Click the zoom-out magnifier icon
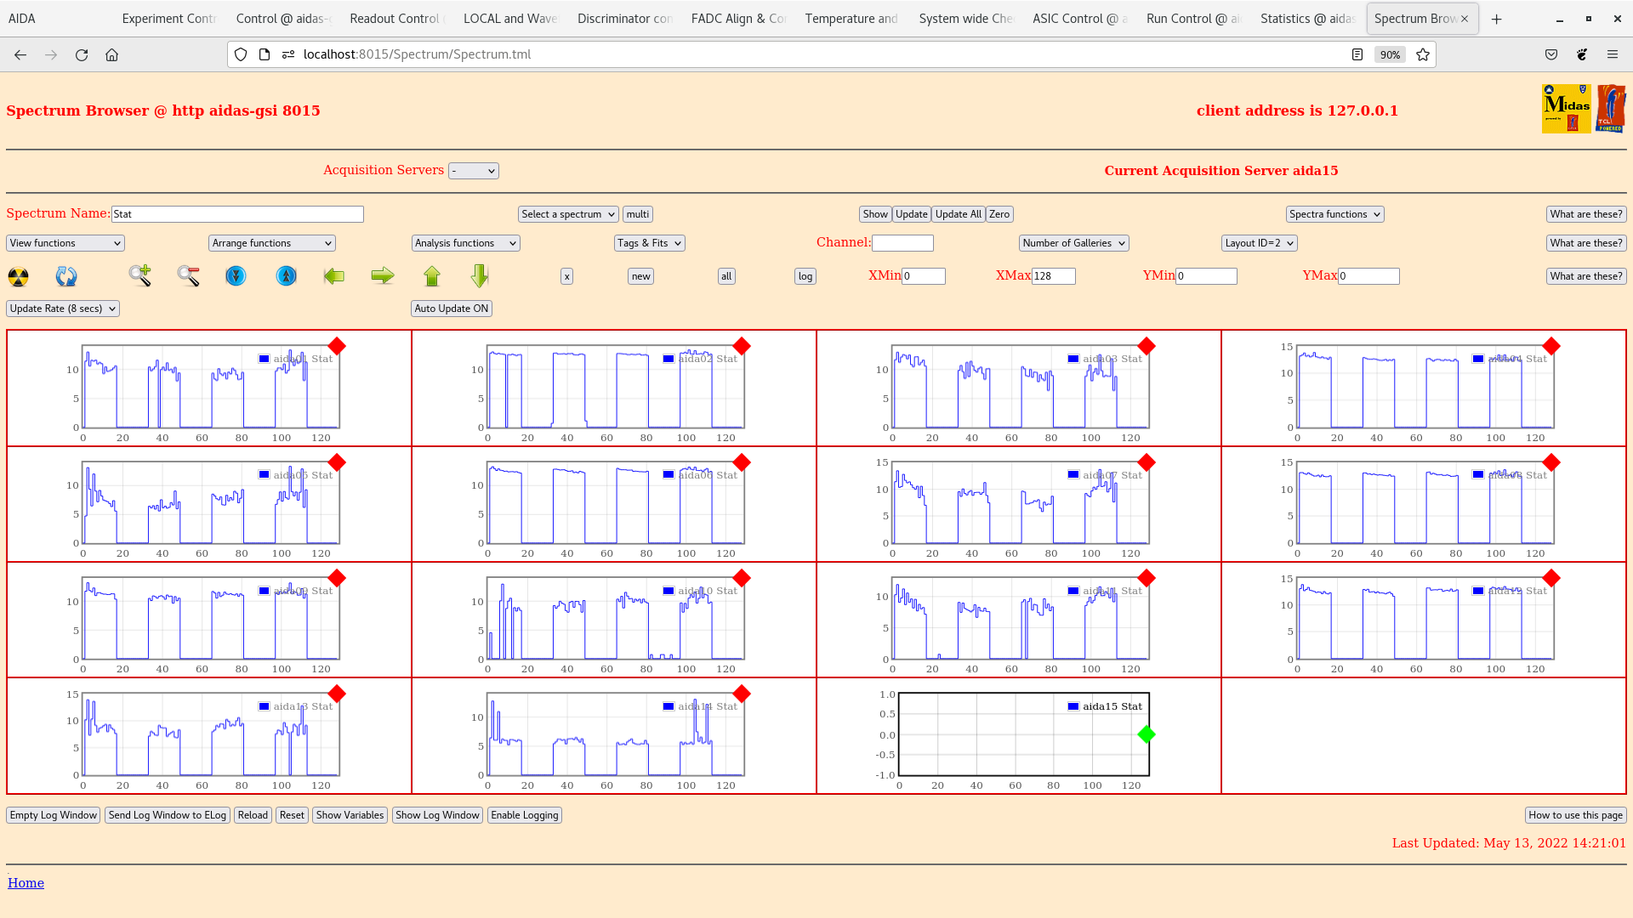 coord(189,275)
